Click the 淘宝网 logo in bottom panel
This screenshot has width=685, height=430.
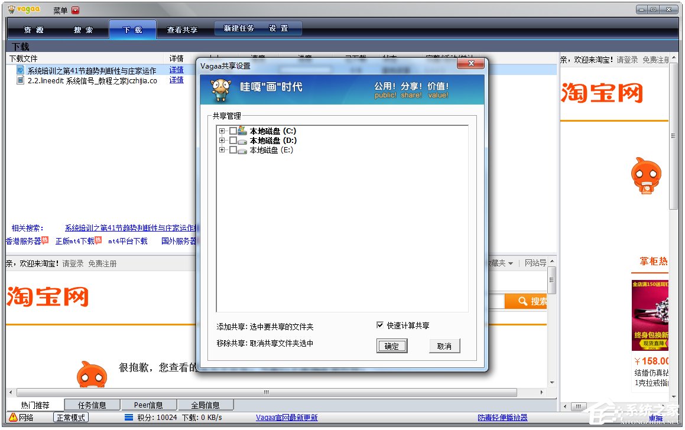pos(48,297)
